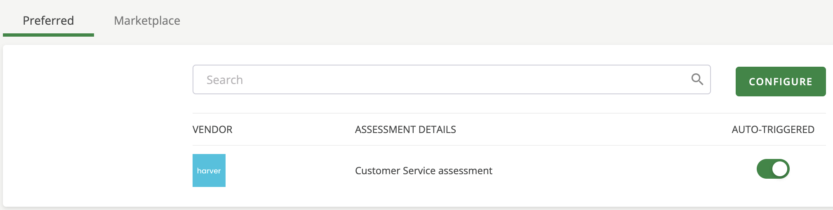Image resolution: width=833 pixels, height=210 pixels.
Task: Click the white knob of the green switch
Action: (x=779, y=169)
